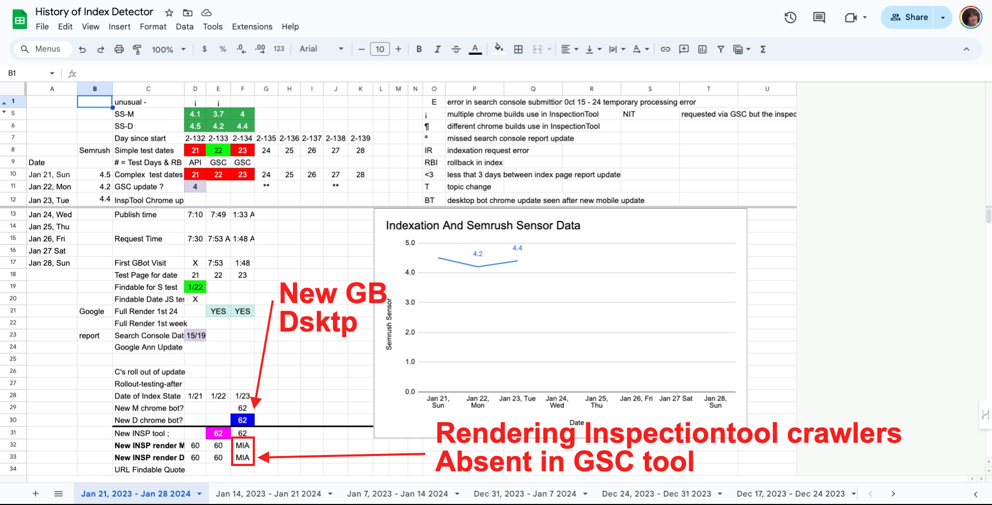Click the Share button
992x505 pixels.
[x=909, y=17]
